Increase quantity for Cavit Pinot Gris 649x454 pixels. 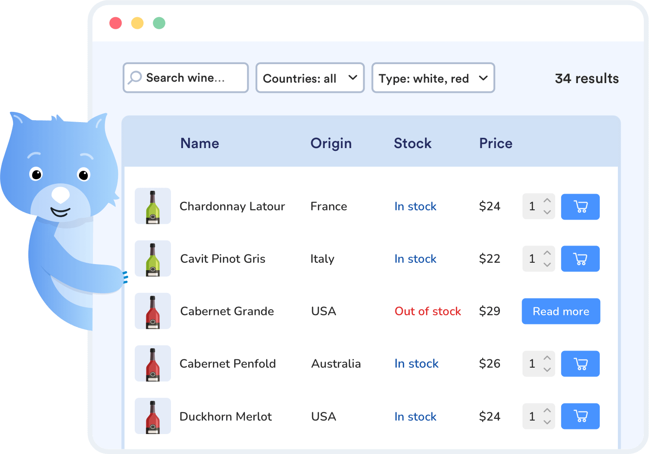(x=547, y=253)
